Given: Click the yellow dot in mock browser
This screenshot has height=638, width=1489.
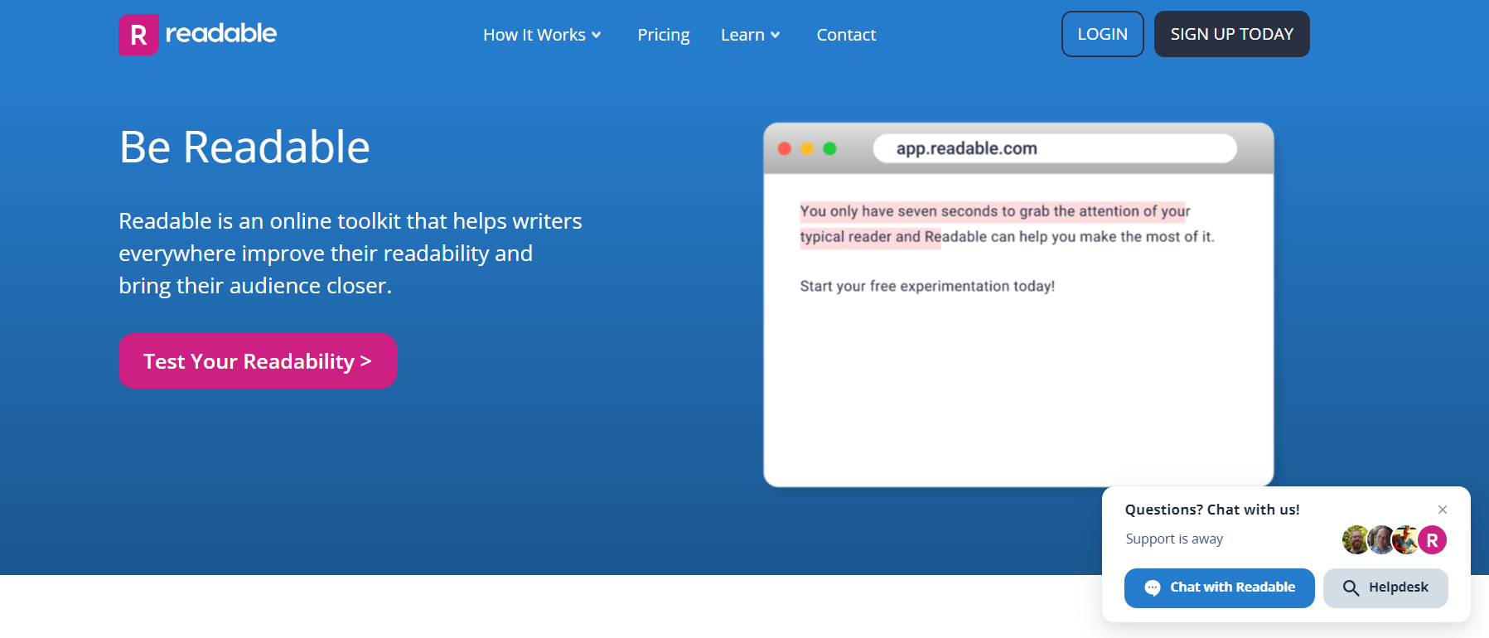Looking at the screenshot, I should pyautogui.click(x=807, y=148).
